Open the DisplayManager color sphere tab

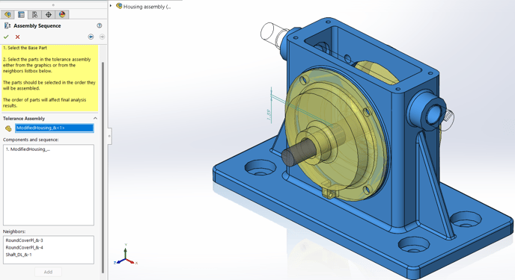pyautogui.click(x=61, y=14)
